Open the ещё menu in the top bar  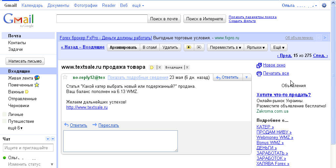138,6
